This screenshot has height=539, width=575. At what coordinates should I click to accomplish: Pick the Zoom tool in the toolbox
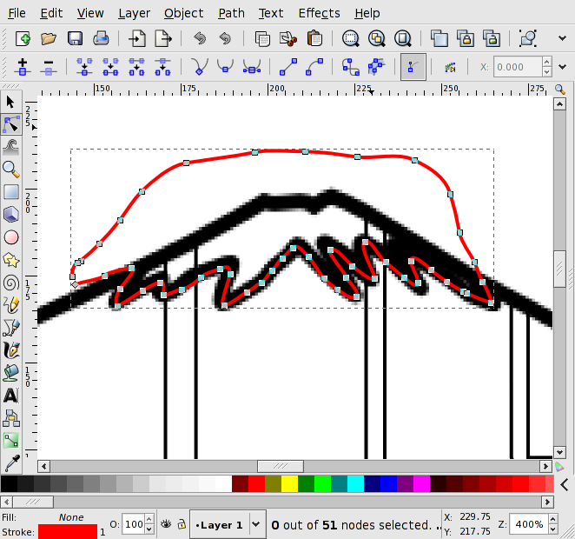point(11,169)
